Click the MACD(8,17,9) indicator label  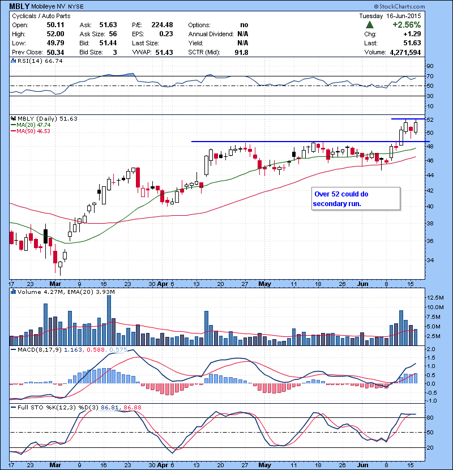click(40, 349)
